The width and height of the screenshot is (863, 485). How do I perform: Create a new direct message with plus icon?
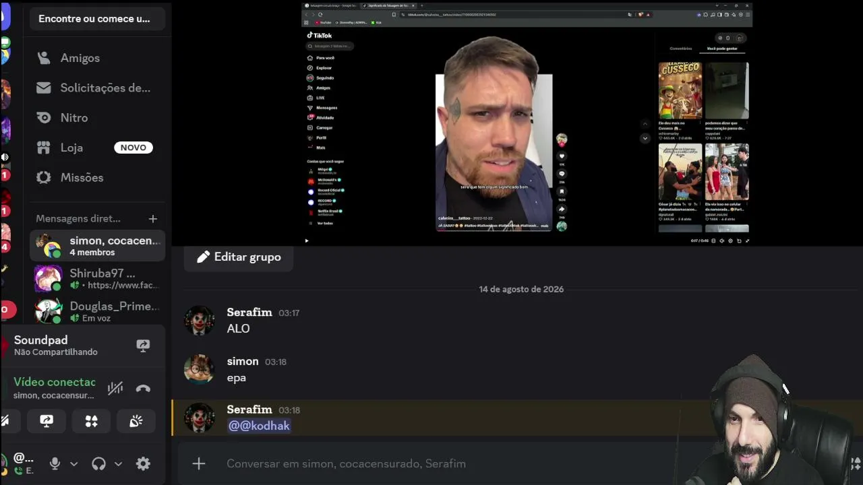[x=153, y=219]
